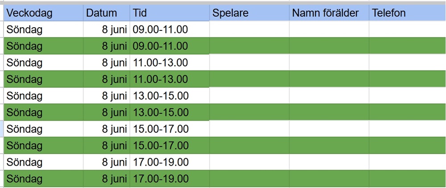The width and height of the screenshot is (446, 188).
Task: Select the green 11.00-13.00 time cell
Action: [x=169, y=79]
